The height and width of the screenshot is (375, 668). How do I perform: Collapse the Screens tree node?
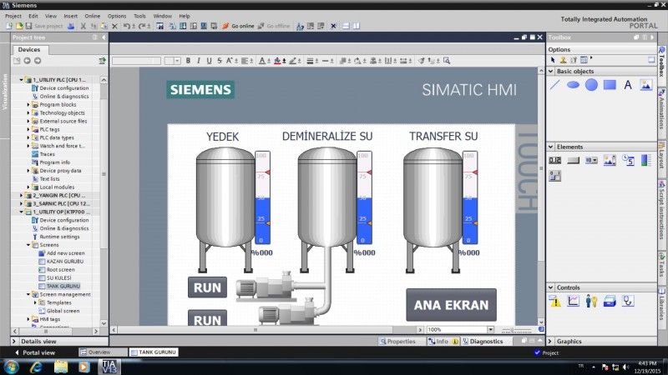pyautogui.click(x=28, y=245)
